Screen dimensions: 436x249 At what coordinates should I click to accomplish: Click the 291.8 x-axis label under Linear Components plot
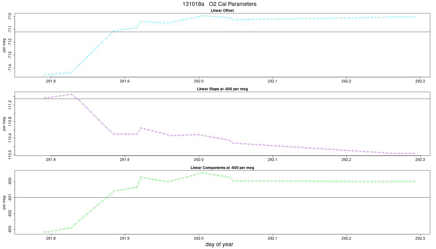pos(51,238)
